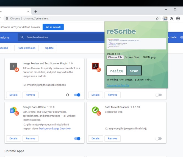
Task: Click the reScribe logo title
Action: pos(121,31)
